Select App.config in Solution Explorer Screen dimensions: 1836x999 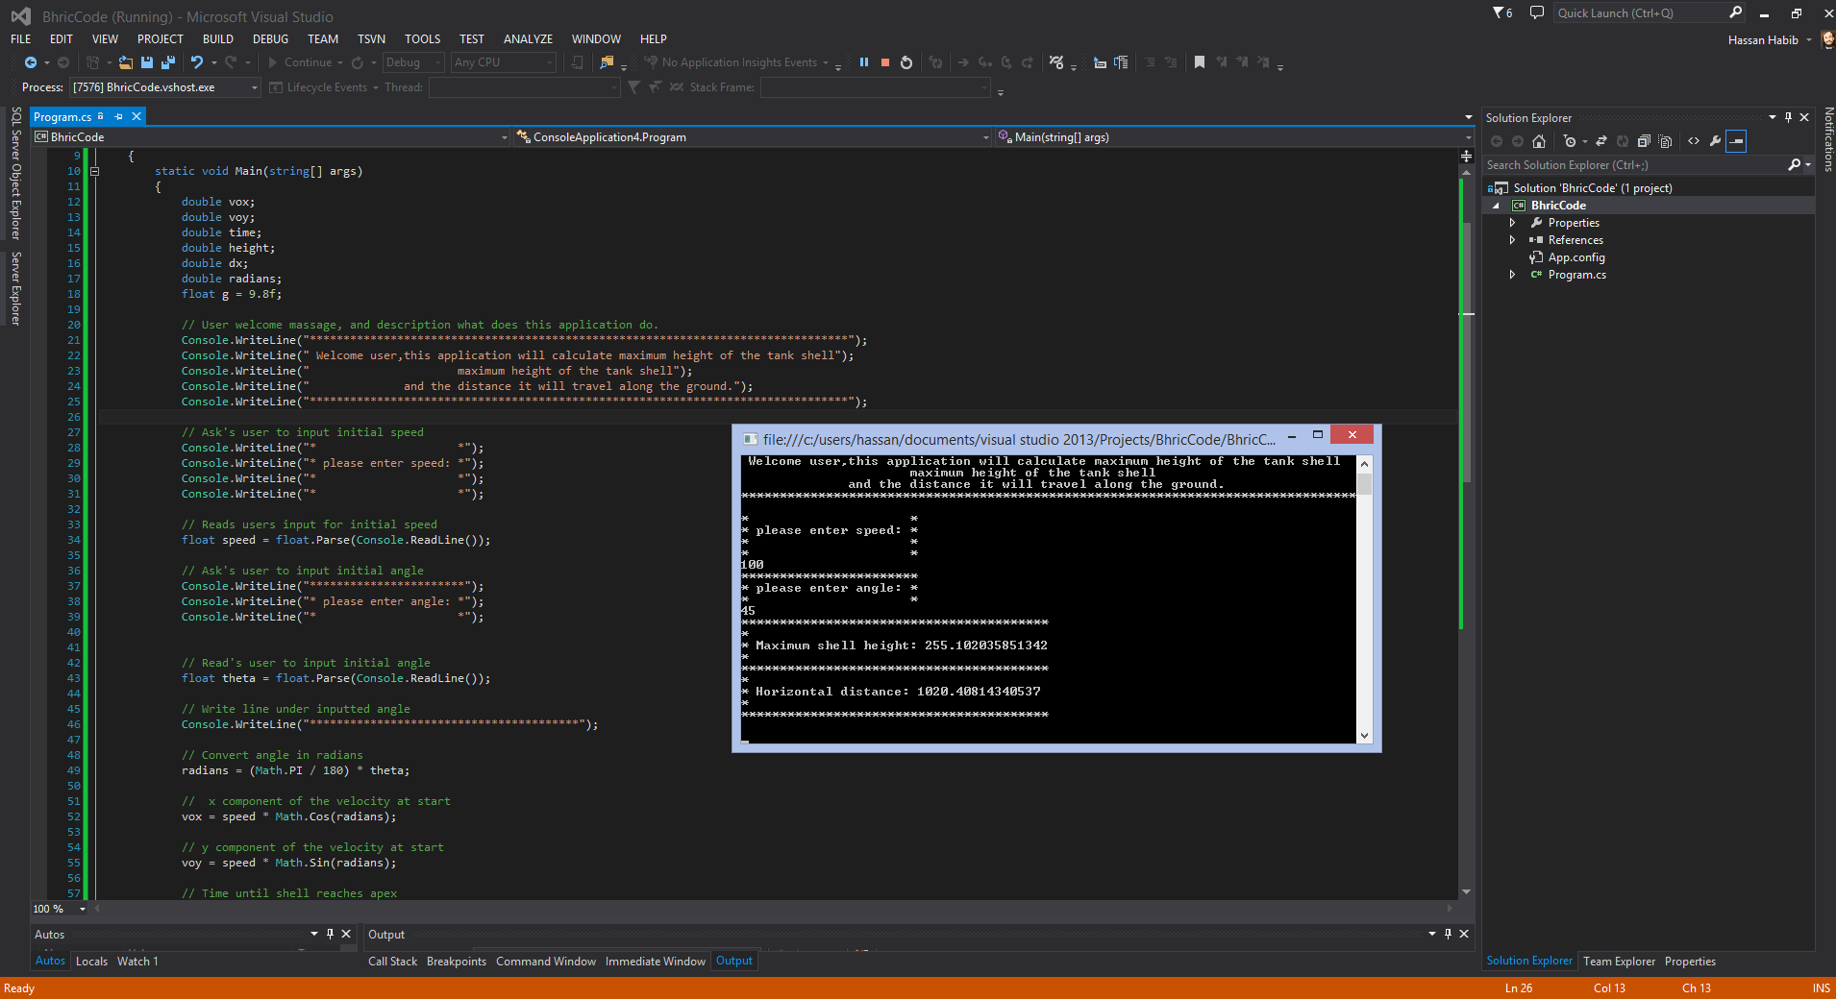click(1576, 257)
